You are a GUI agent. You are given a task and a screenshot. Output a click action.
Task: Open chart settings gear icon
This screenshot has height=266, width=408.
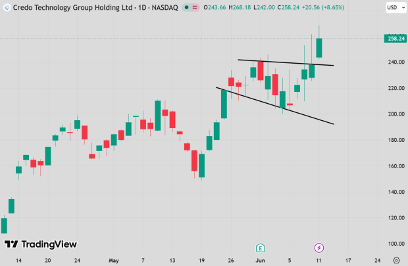point(396,260)
